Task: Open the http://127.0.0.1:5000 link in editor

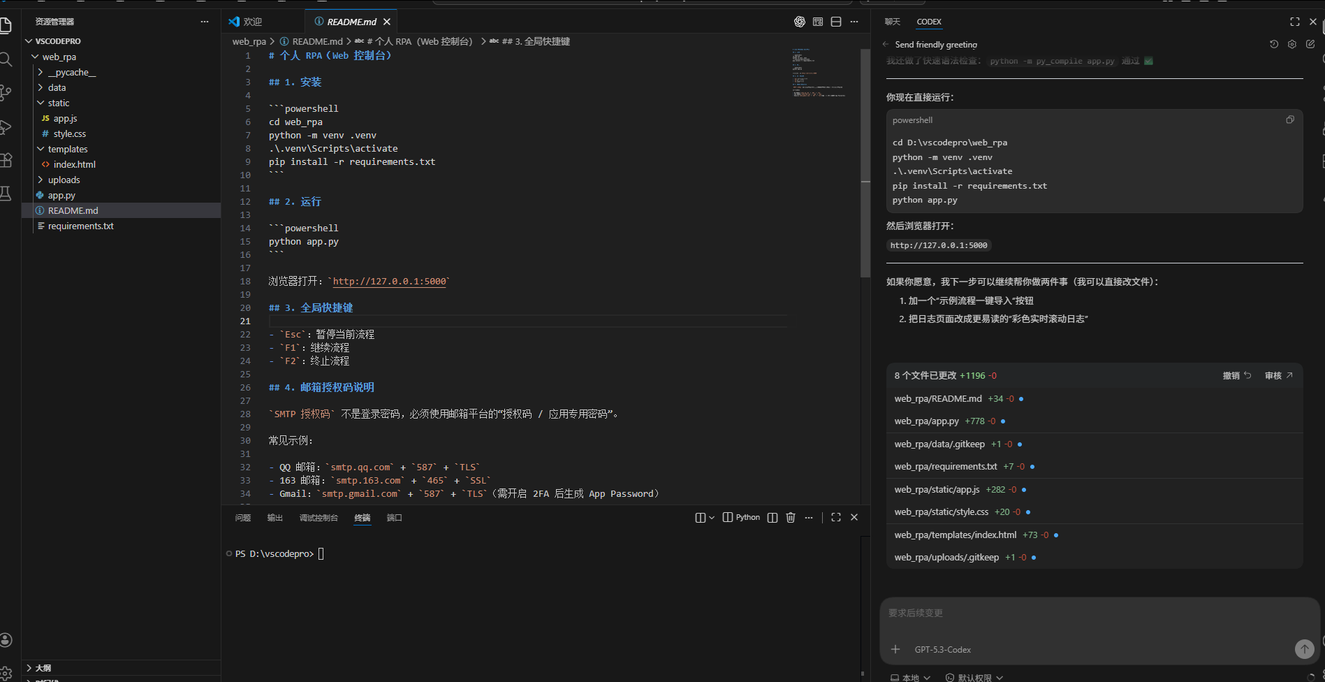Action: click(x=389, y=282)
